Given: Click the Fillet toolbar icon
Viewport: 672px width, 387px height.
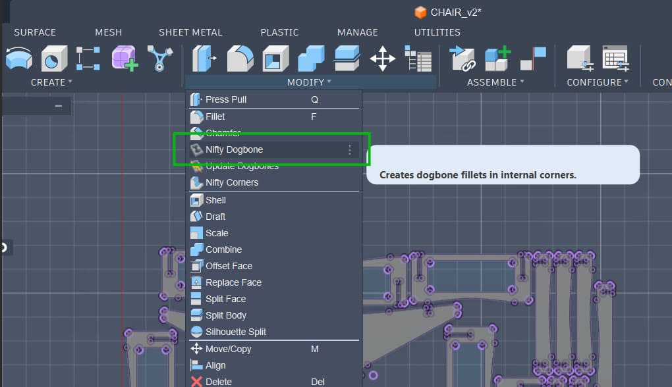Looking at the screenshot, I should tap(240, 58).
